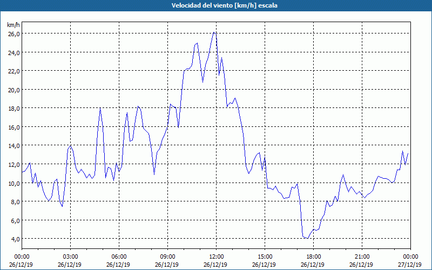Click the 18 km/h spike before 05:00

[x=100, y=107]
